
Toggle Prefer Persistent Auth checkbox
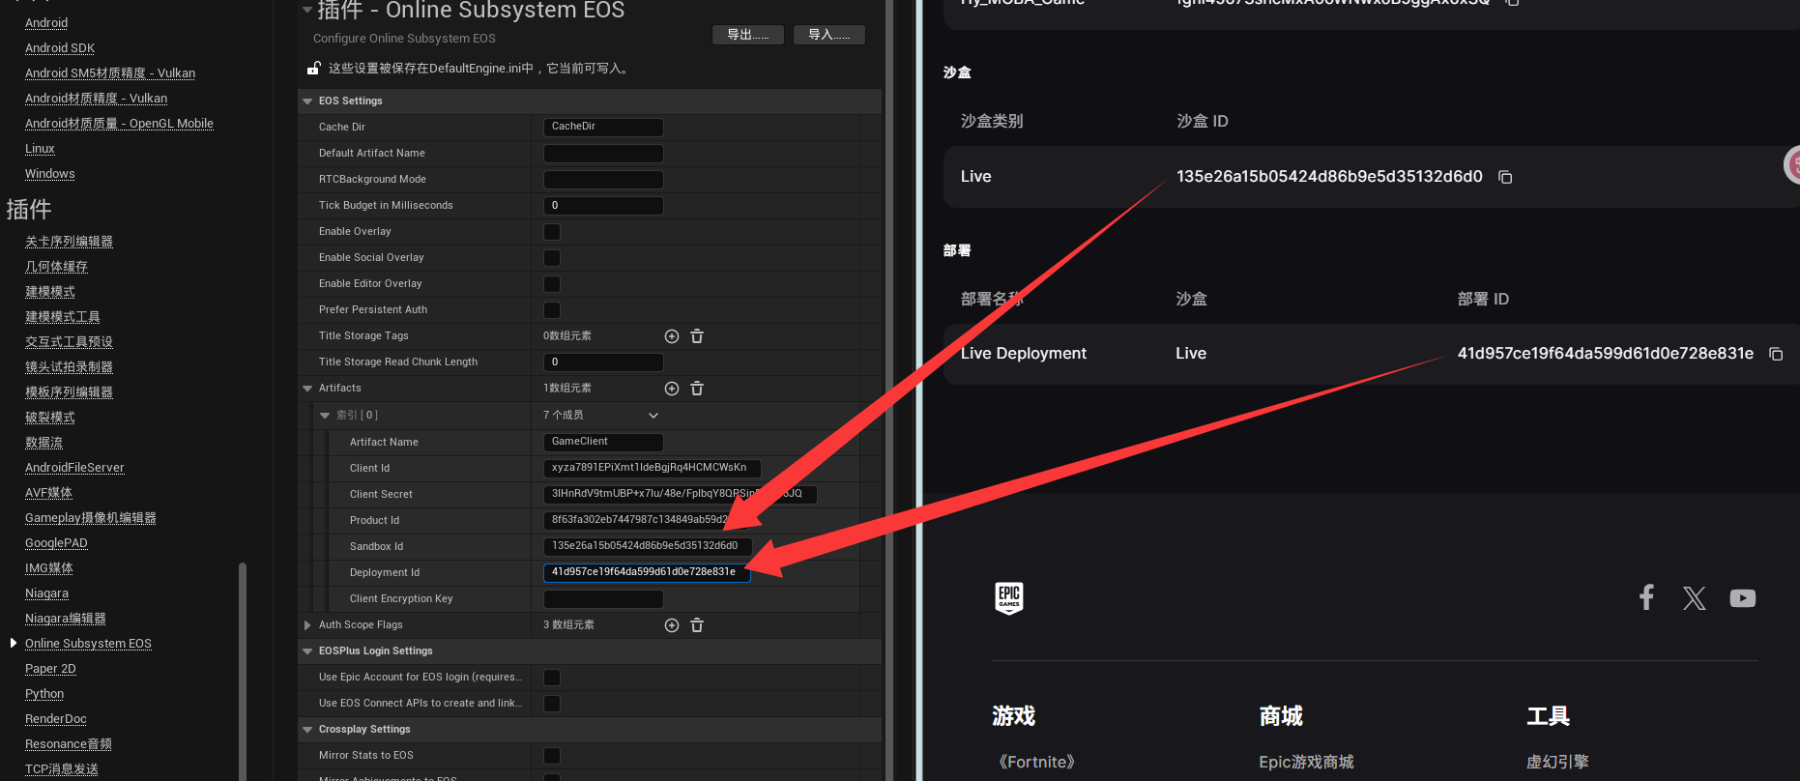pos(552,310)
